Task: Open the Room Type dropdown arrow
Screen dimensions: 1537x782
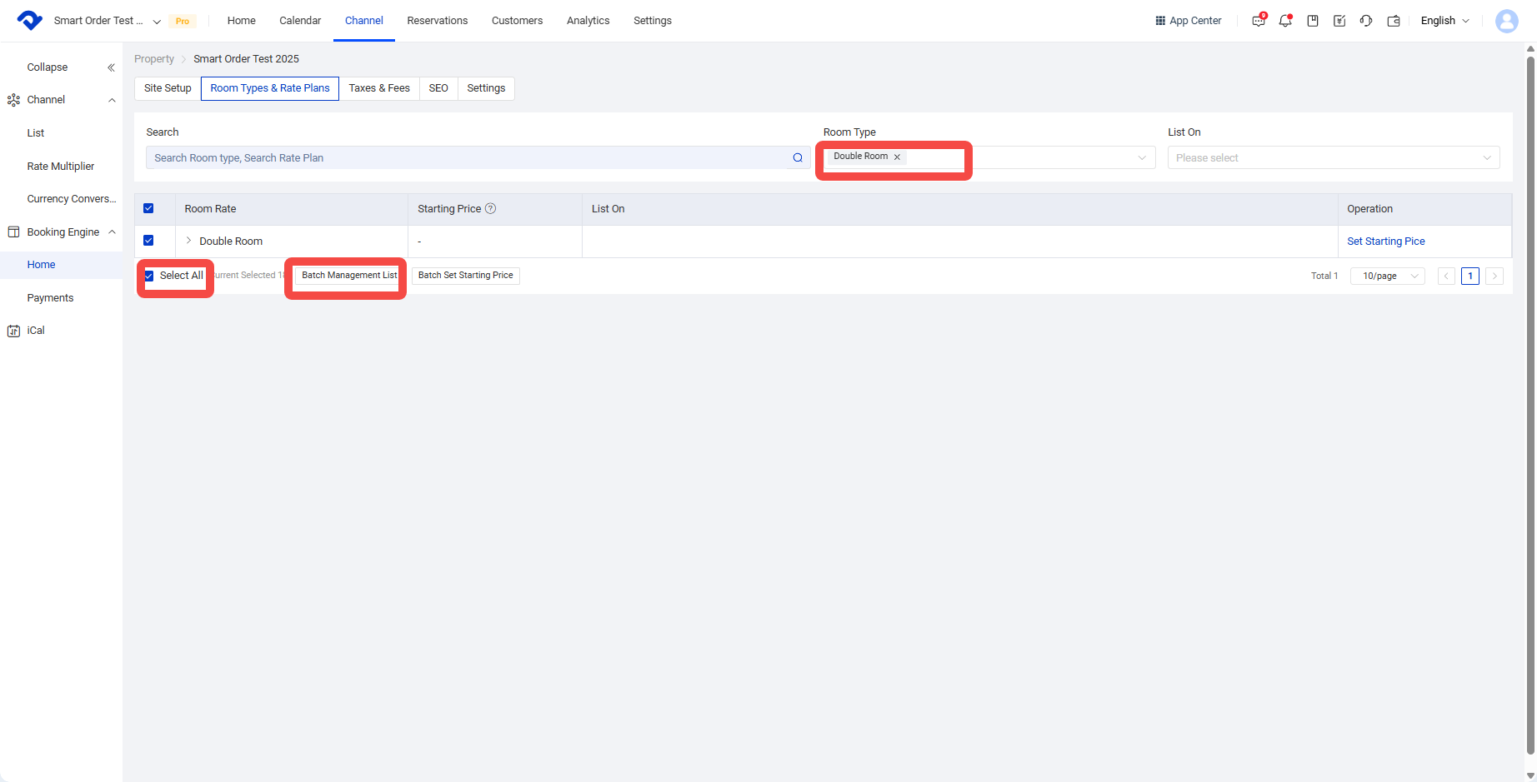Action: tap(1142, 157)
